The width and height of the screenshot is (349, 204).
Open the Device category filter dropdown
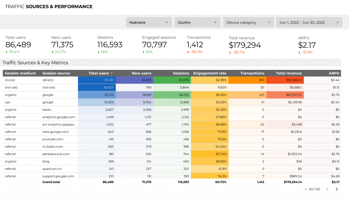tap(248, 22)
